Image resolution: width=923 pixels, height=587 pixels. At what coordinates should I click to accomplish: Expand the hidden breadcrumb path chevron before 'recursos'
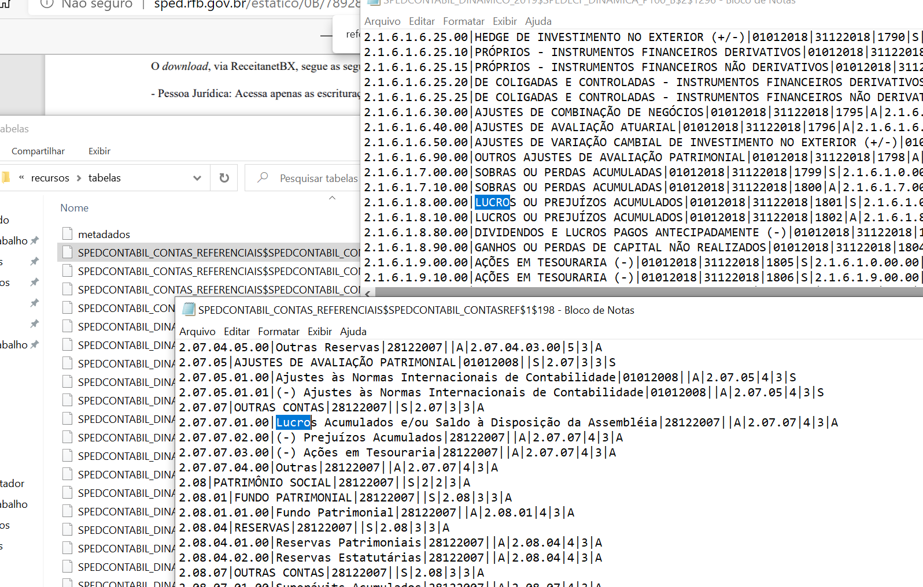pos(21,177)
